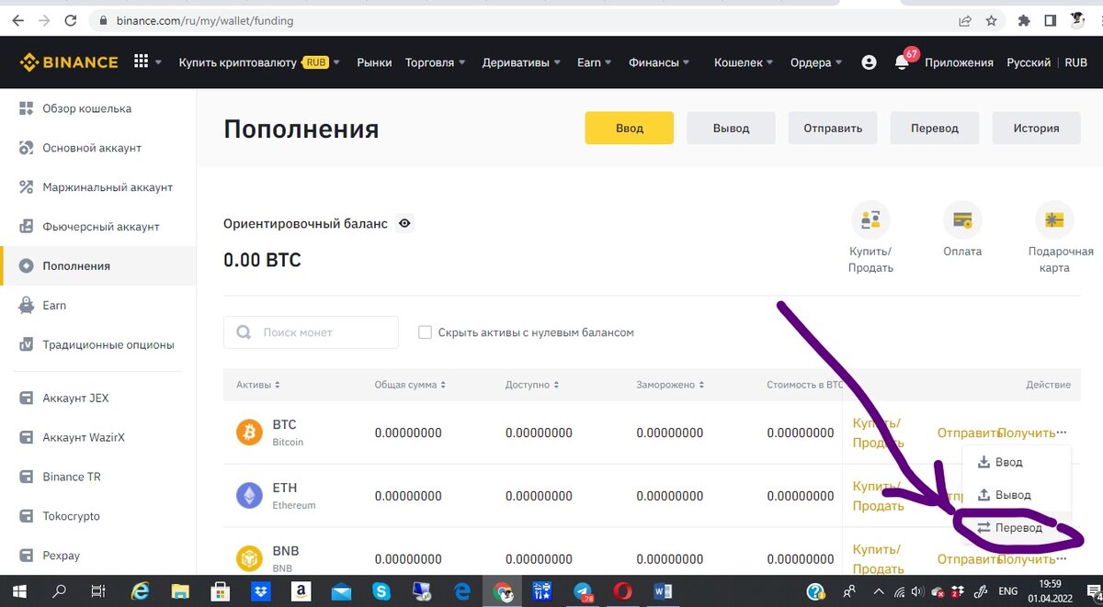Click the BTC Bitcoin coin icon
The width and height of the screenshot is (1103, 607).
(249, 432)
